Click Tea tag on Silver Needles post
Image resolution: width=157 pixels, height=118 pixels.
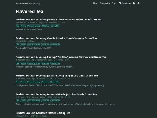[x=17, y=26]
